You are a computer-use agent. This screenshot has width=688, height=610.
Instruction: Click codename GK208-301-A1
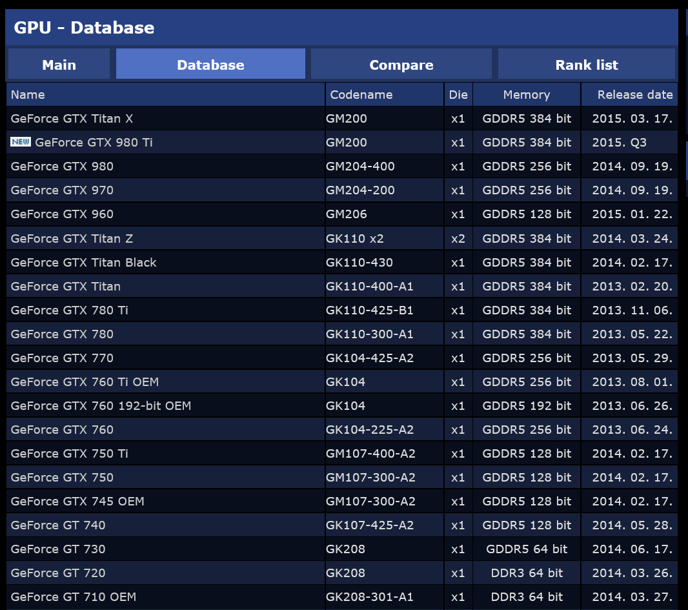[370, 597]
